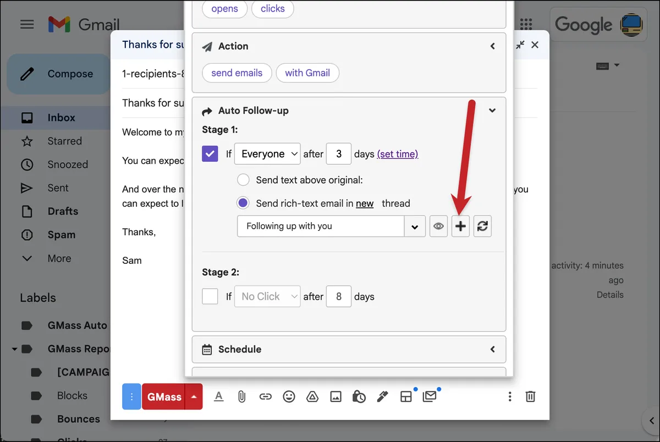Image resolution: width=660 pixels, height=442 pixels.
Task: Open the Bounces label
Action: (x=79, y=419)
